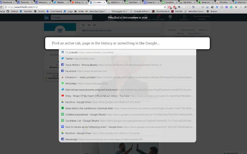Click the camera photo icon on LinkedIn profile card
The width and height of the screenshot is (247, 154).
[x=60, y=30]
